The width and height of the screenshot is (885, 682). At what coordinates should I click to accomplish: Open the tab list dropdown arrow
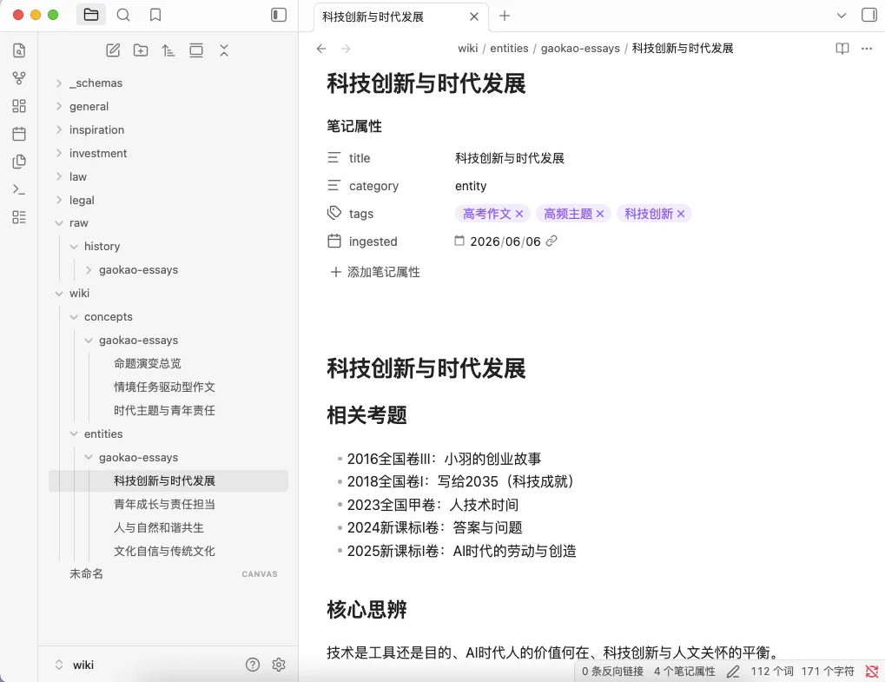[x=841, y=16]
